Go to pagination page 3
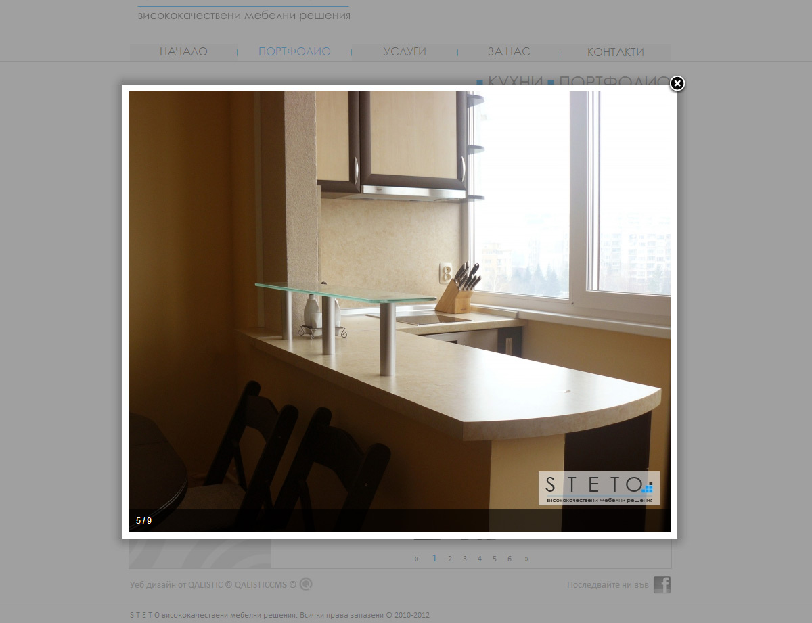The width and height of the screenshot is (812, 623). coord(465,559)
